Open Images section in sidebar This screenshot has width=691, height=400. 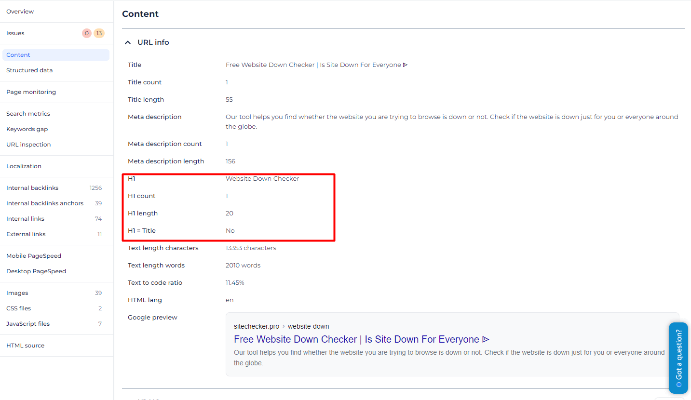tap(17, 293)
